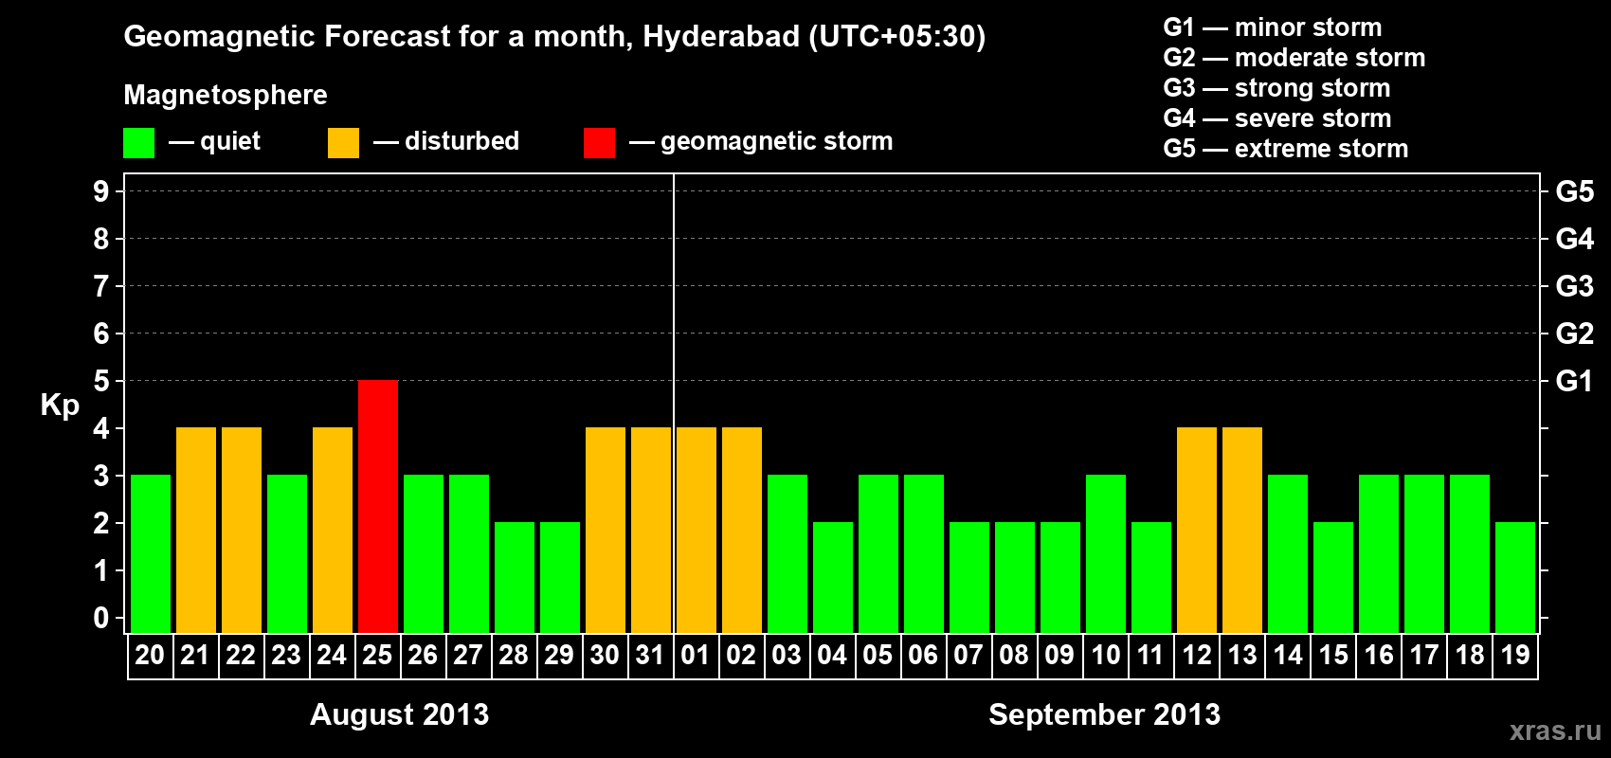This screenshot has height=758, width=1611.
Task: Click the green bar for September 10
Action: click(1106, 554)
